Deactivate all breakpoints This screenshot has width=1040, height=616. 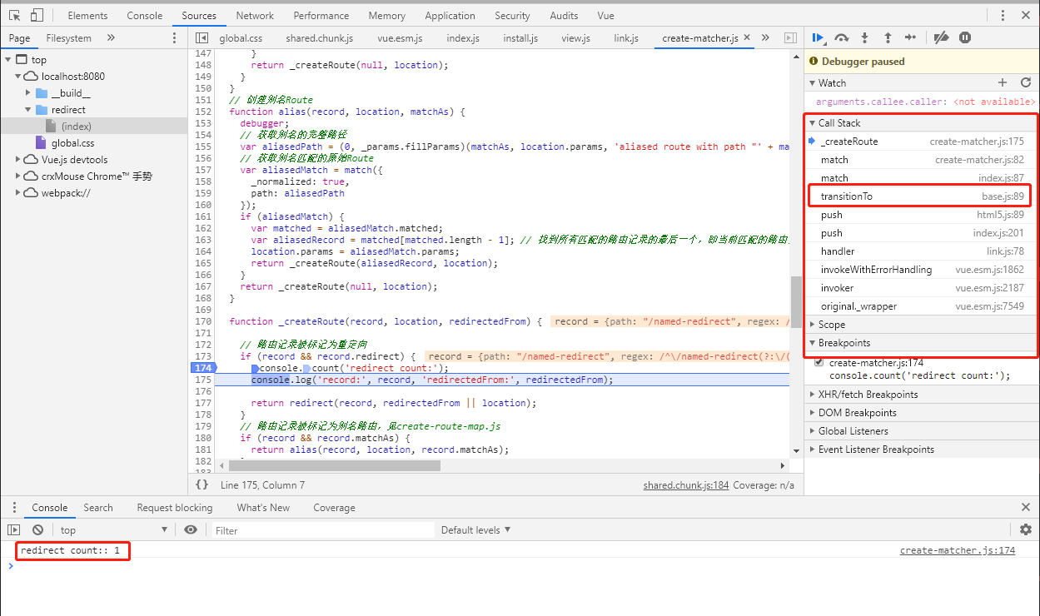[x=941, y=37]
